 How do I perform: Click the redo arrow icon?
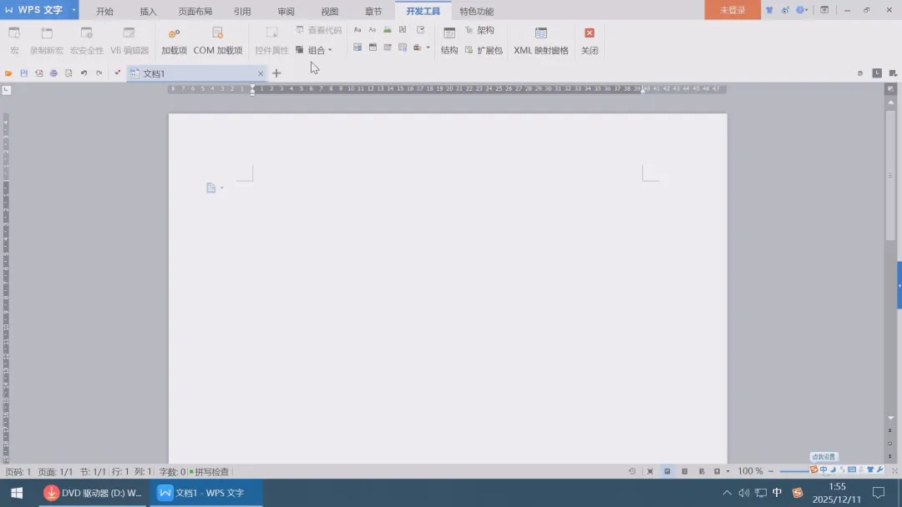(x=99, y=73)
